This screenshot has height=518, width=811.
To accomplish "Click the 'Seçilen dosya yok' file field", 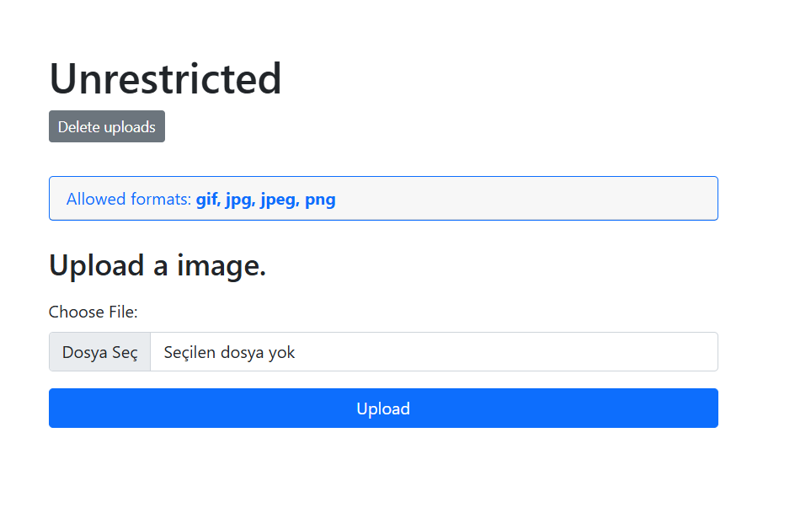I will (x=383, y=352).
